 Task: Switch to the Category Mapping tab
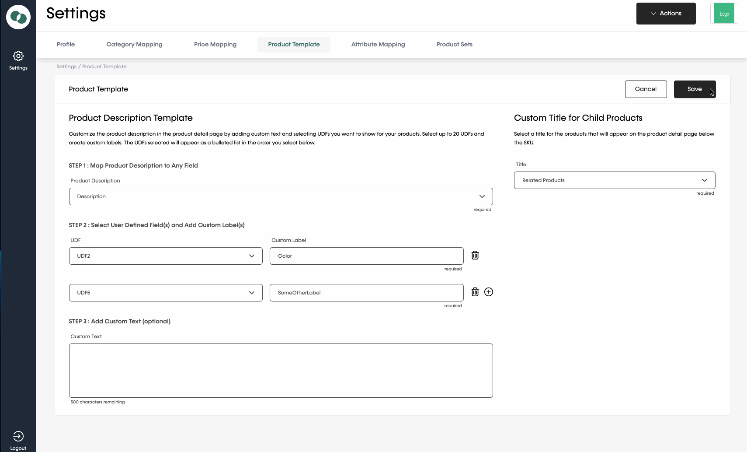point(134,44)
